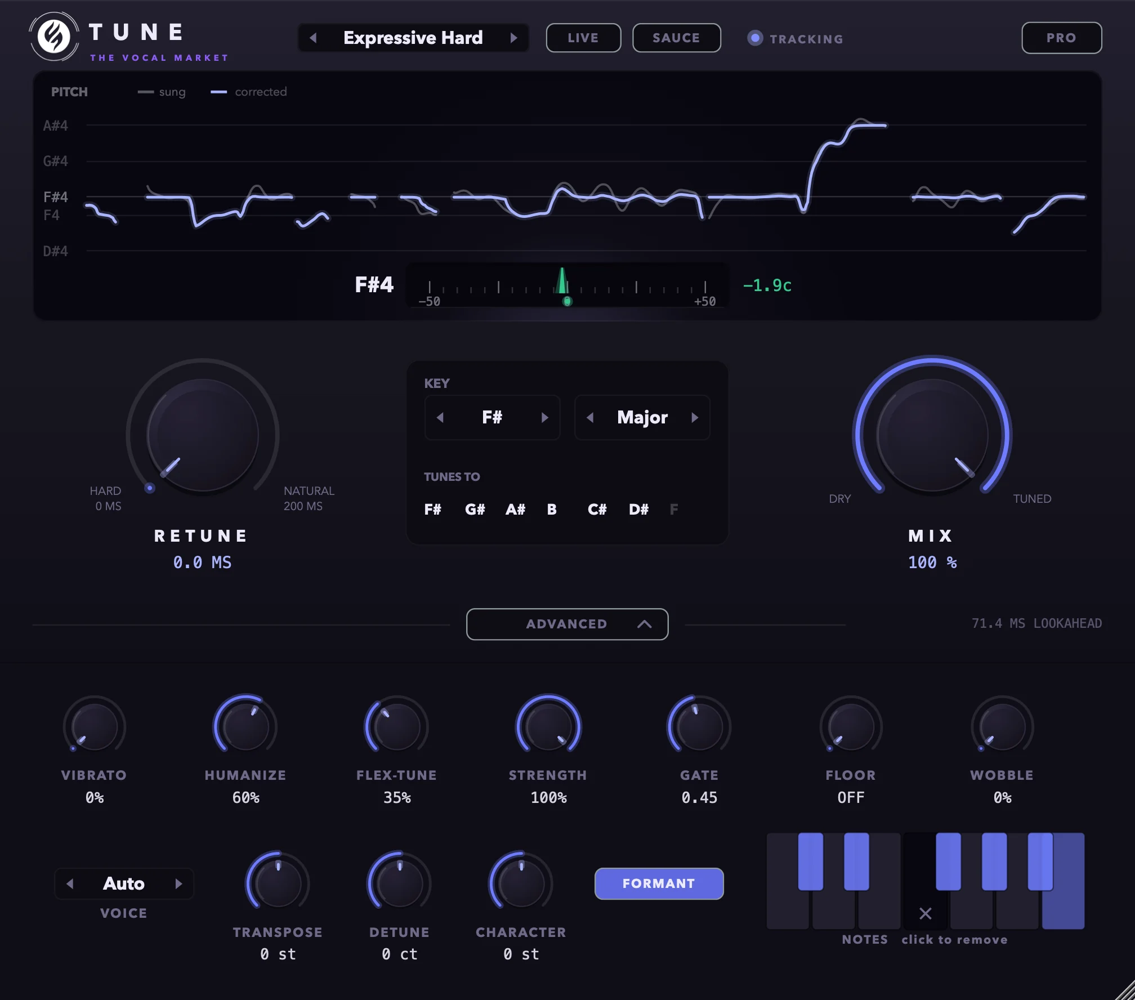Click the G# black piano key
Viewport: 1135px width, 1000px height.
coord(994,861)
